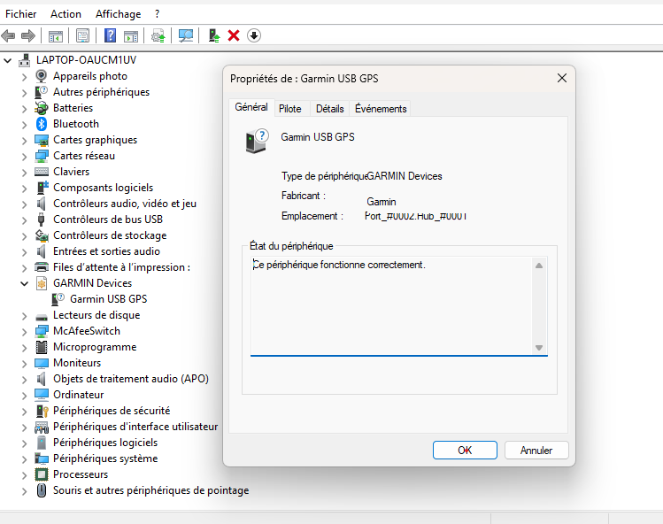The height and width of the screenshot is (524, 663).
Task: Click the Claviers keyboard icon
Action: tap(41, 172)
